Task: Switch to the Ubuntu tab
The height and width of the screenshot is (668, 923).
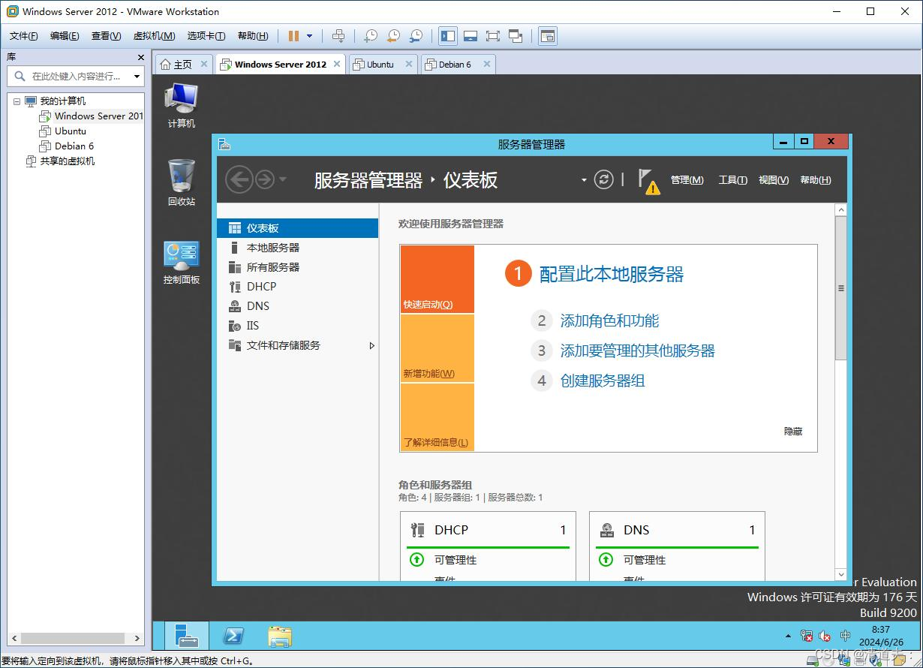Action: (x=380, y=65)
